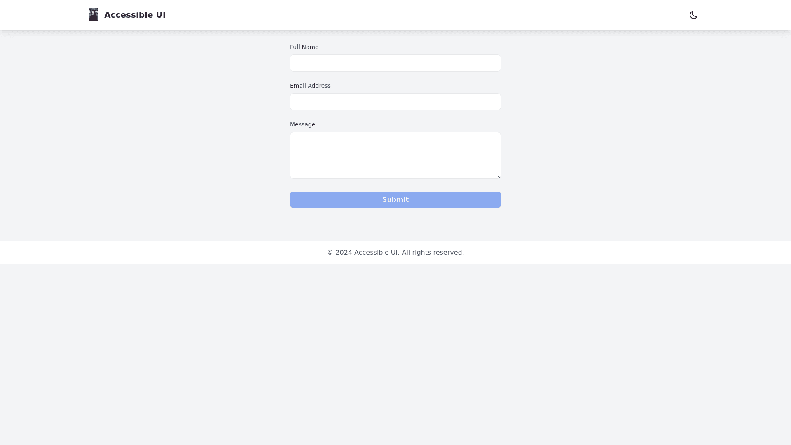Click the empty white header bar area
The image size is (791, 445).
(x=412, y=15)
